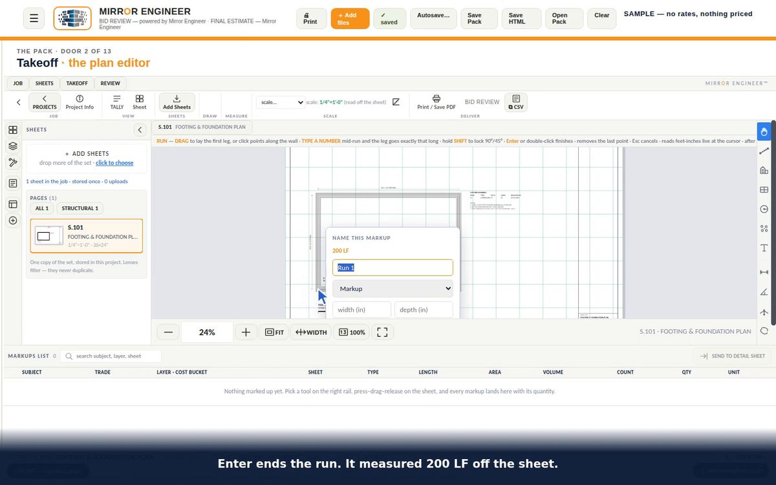
Task: Select the building shape tool on right rail
Action: tap(764, 171)
